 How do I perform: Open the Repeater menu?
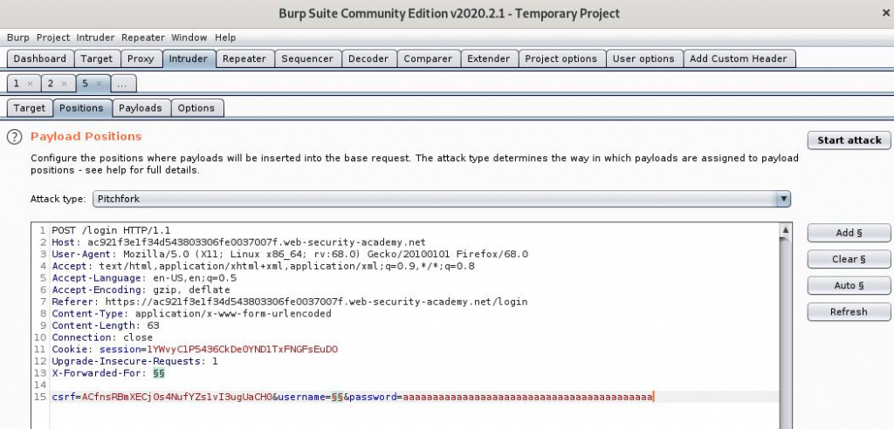pos(142,37)
